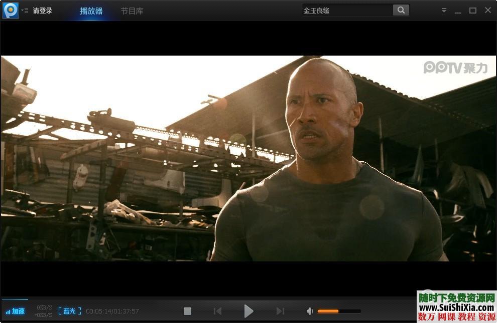
Task: Open the main menu arrow beside the logo
Action: 25,11
